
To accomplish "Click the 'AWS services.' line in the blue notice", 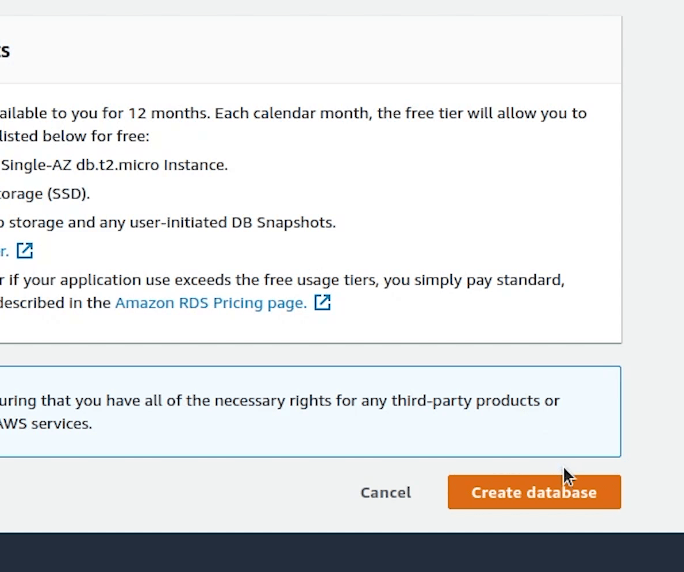I will (46, 424).
